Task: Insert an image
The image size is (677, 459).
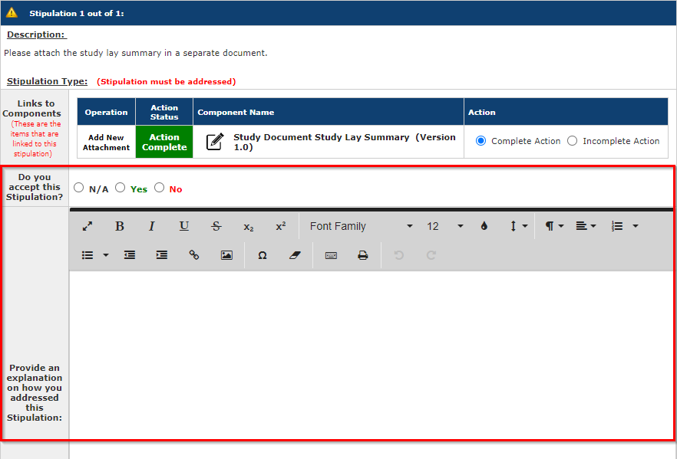Action: pyautogui.click(x=226, y=255)
